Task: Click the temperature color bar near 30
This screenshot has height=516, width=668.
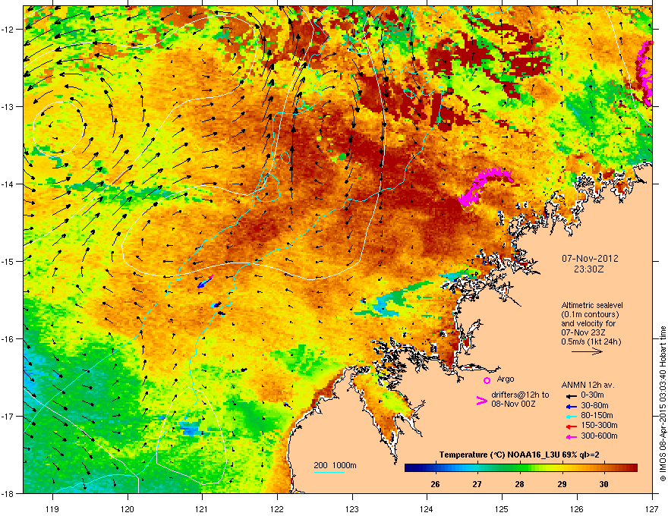Action: pyautogui.click(x=603, y=468)
